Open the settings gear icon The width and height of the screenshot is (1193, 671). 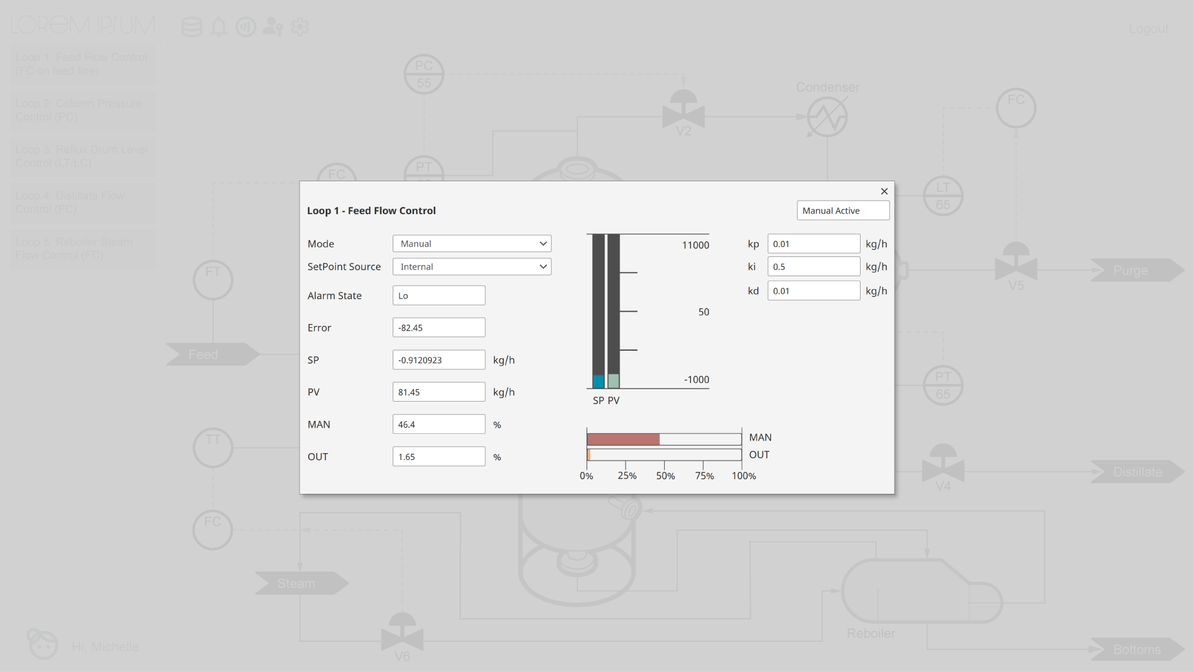click(x=300, y=27)
